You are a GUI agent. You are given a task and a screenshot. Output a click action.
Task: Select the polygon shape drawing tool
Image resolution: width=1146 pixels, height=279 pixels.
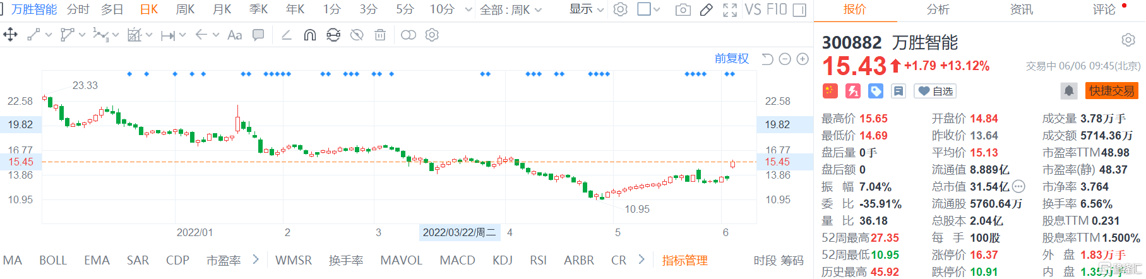pyautogui.click(x=68, y=35)
